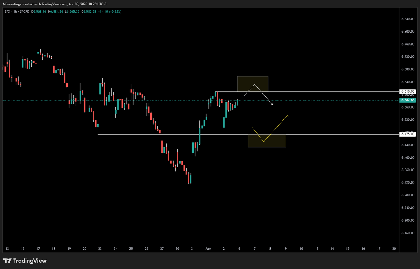Click the 6,400.00 price axis label

pos(408,158)
